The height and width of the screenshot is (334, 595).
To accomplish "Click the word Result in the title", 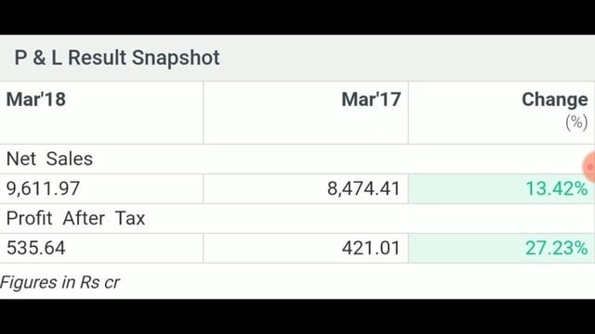I will point(97,58).
